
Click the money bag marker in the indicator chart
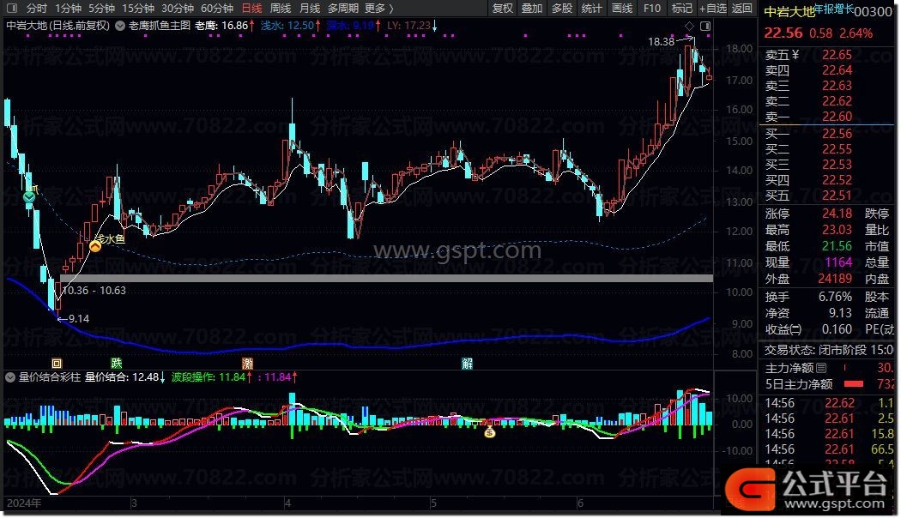[x=490, y=432]
